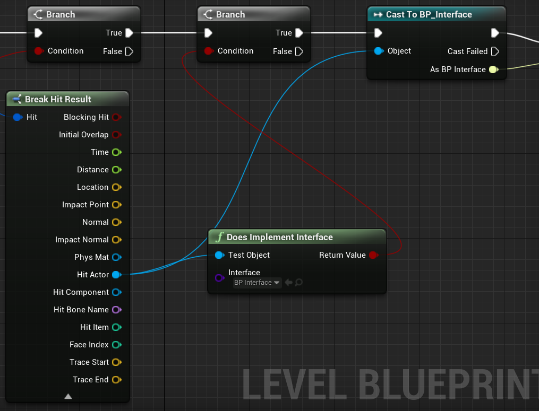Screen dimensions: 539x411
Task: Click the Normal output pin
Action: 117,222
